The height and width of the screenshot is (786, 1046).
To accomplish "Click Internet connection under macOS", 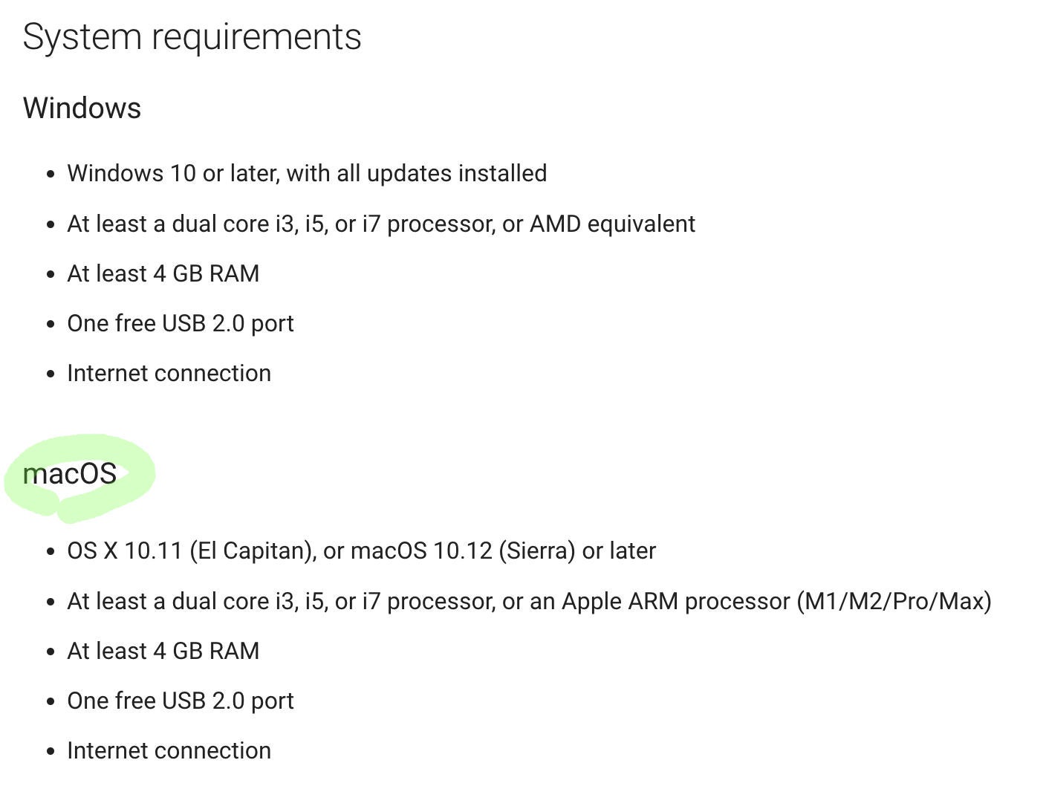I will [169, 751].
